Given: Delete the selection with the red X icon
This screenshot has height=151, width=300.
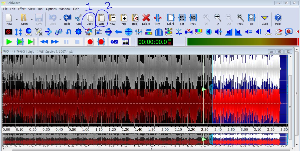Looking at the screenshot, I should pyautogui.click(x=146, y=17).
